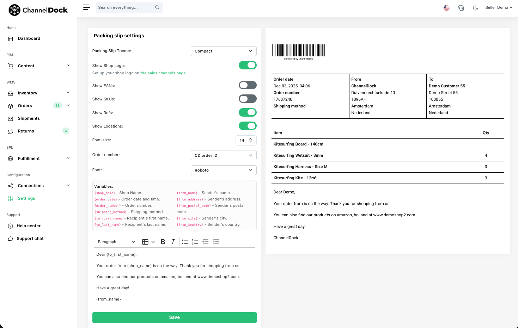Save the packing slip settings

pyautogui.click(x=174, y=317)
